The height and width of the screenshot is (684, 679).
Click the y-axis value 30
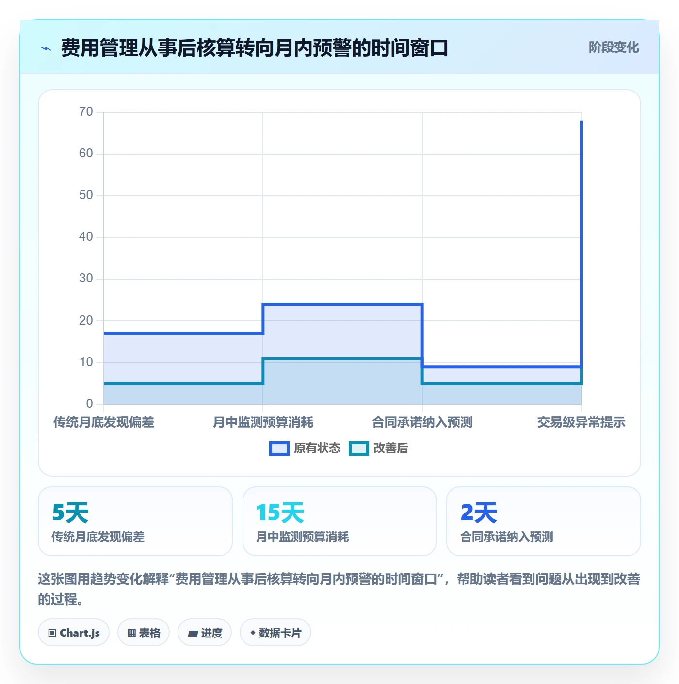tap(86, 279)
